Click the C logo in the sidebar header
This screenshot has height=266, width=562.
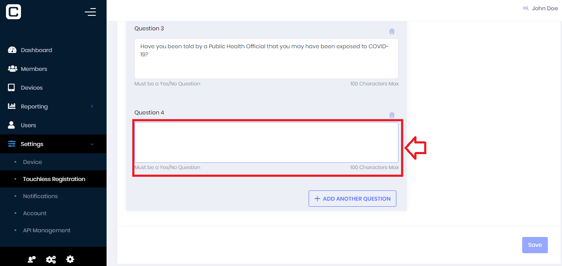[x=14, y=12]
